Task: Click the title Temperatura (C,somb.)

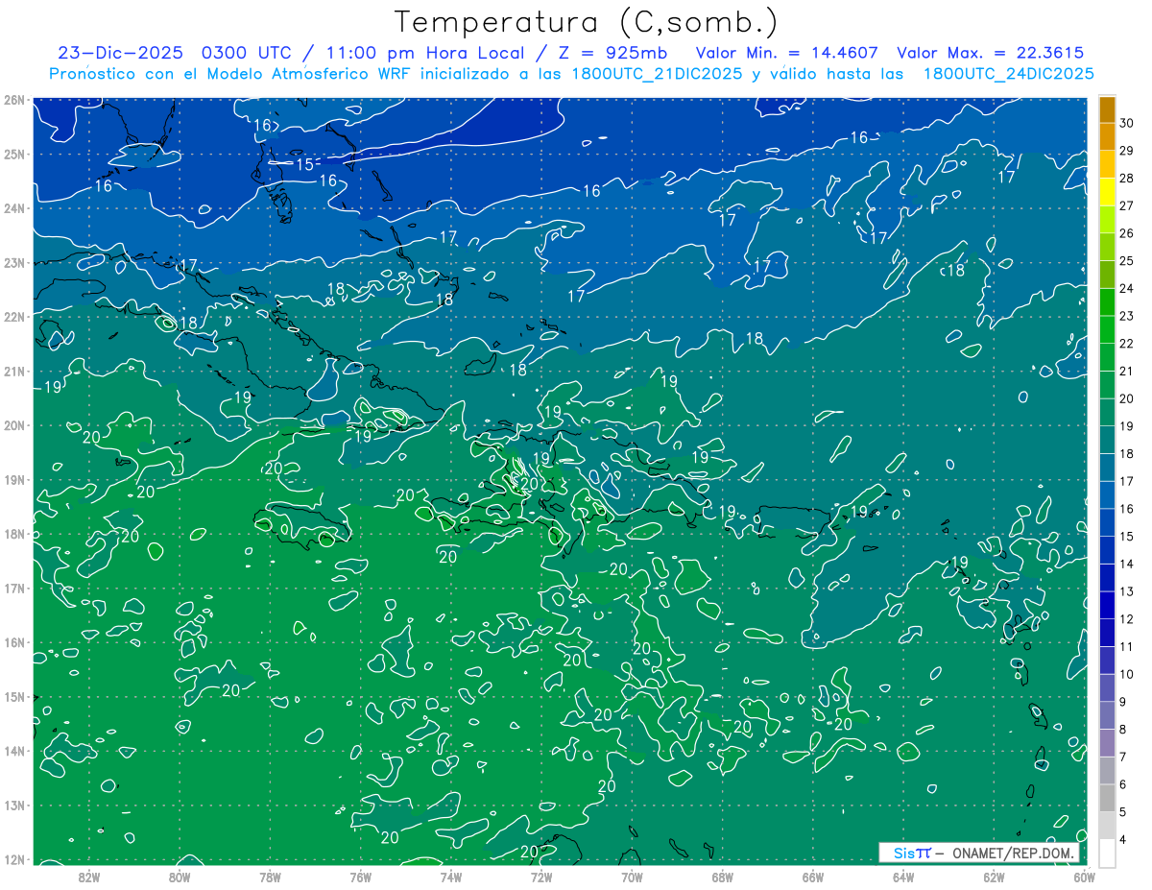Action: [x=586, y=22]
